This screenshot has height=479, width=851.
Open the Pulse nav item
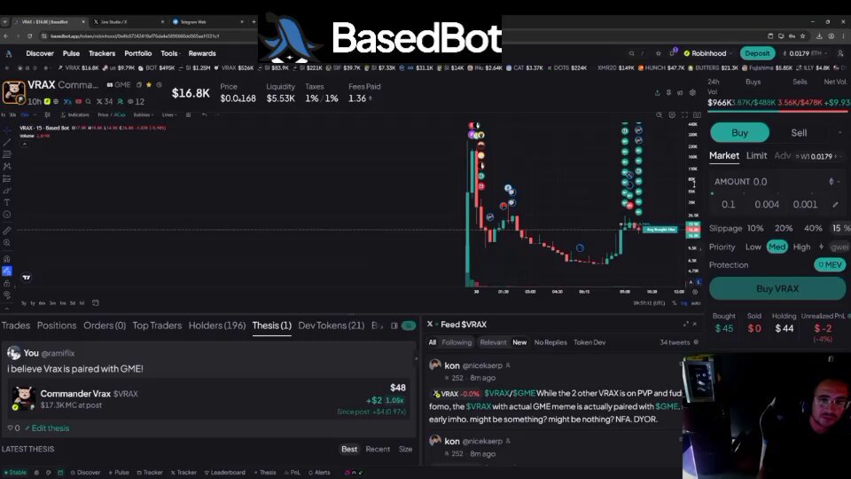click(x=71, y=53)
